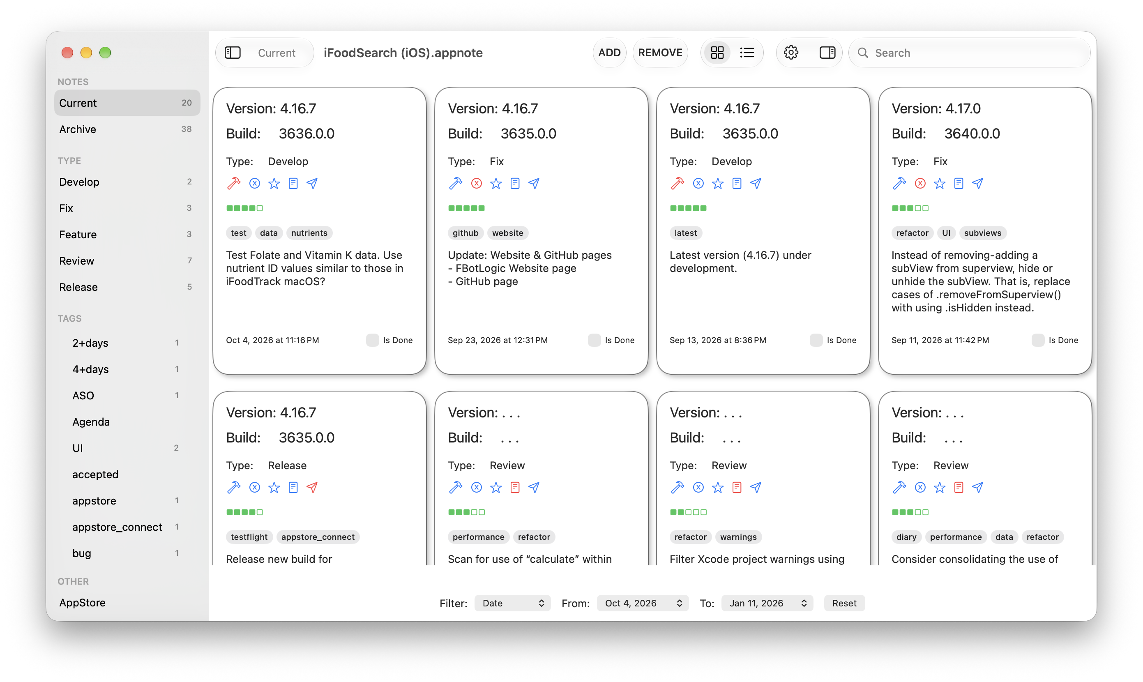Click paper-plane icon on version 4.17.0 card
1143x682 pixels.
[x=977, y=184]
